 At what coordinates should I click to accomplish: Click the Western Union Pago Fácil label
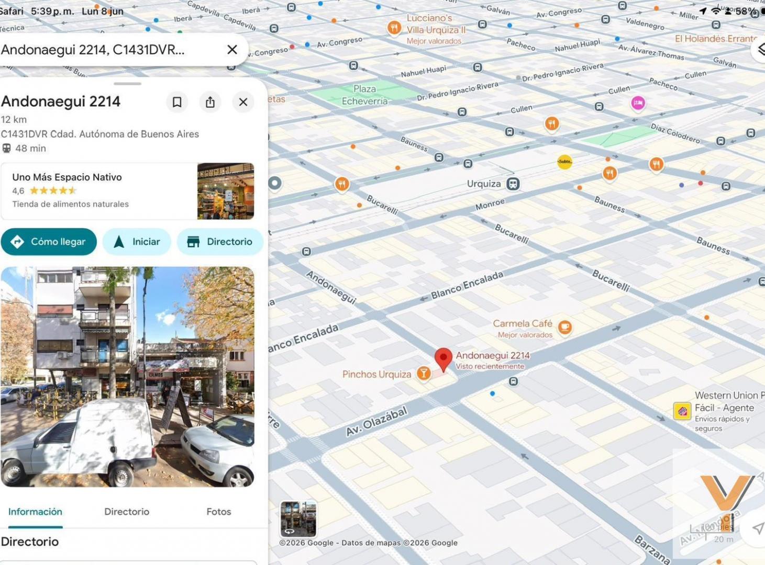[x=730, y=402]
